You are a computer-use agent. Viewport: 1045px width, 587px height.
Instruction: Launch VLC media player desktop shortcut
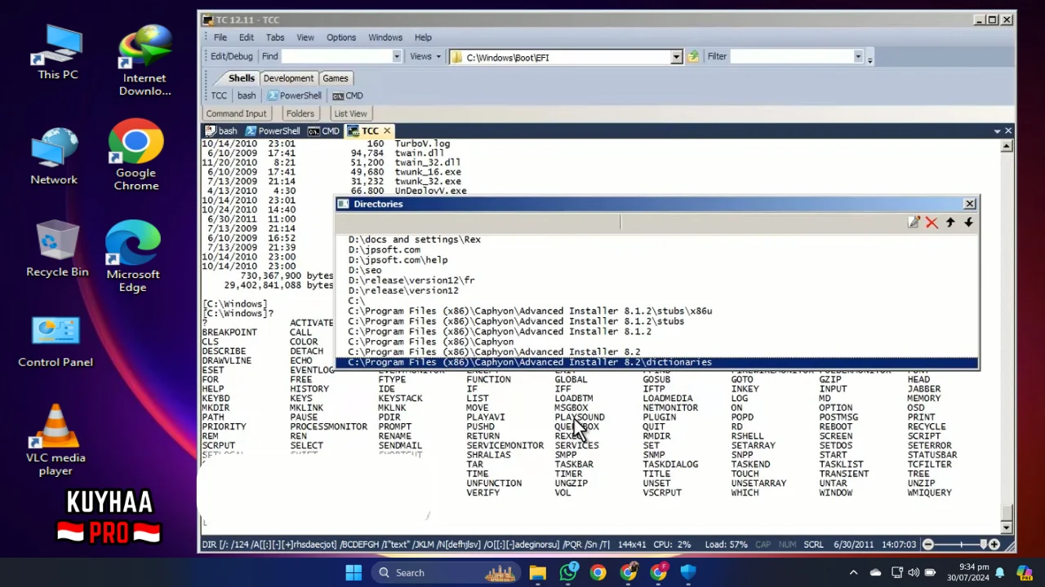[56, 440]
